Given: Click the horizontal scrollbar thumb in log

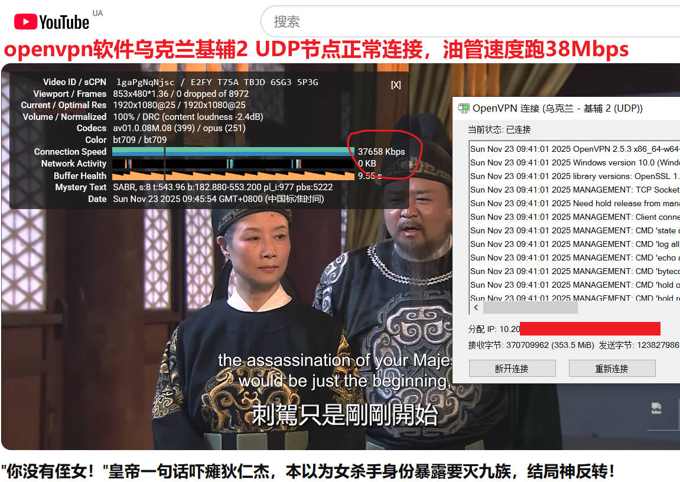Looking at the screenshot, I should [x=530, y=308].
